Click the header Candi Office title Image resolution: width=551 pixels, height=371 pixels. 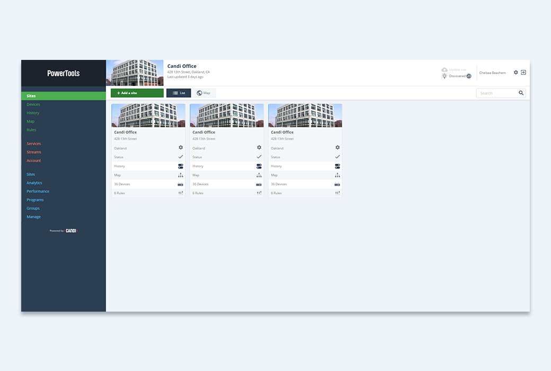pos(182,66)
